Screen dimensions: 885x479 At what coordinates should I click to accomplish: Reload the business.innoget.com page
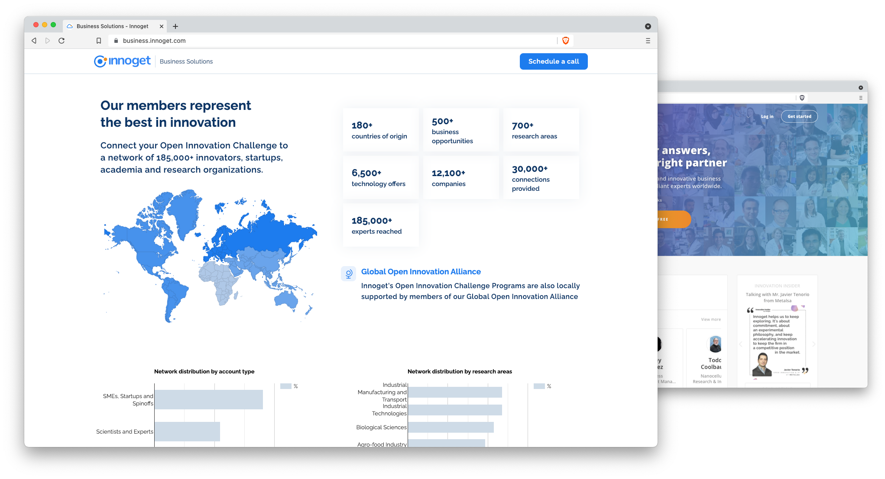pyautogui.click(x=62, y=41)
